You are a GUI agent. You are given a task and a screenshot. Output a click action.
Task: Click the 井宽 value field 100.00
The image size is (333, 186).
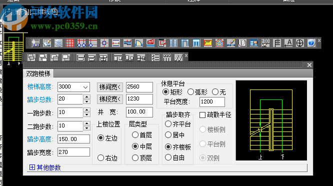[x=139, y=112]
